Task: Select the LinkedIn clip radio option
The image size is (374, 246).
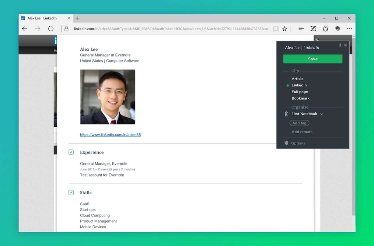Action: click(x=288, y=85)
